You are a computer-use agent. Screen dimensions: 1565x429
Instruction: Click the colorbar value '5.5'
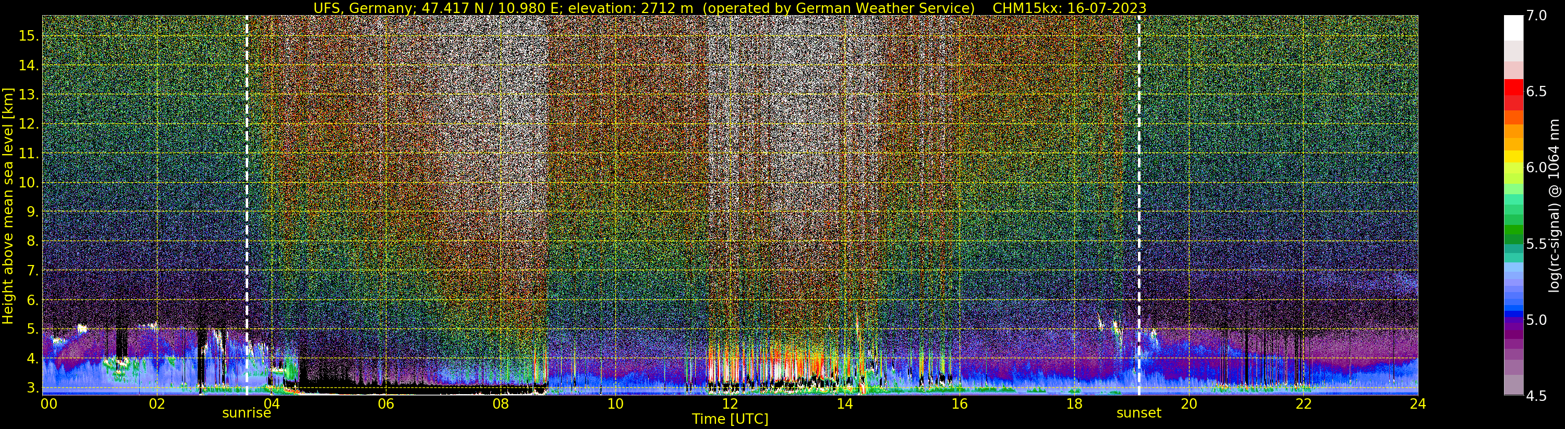pyautogui.click(x=1536, y=244)
